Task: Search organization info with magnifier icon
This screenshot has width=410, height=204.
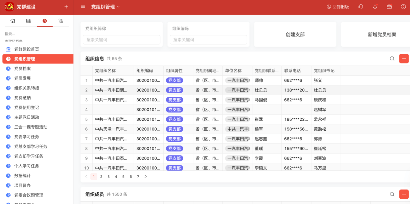Action: pyautogui.click(x=392, y=59)
